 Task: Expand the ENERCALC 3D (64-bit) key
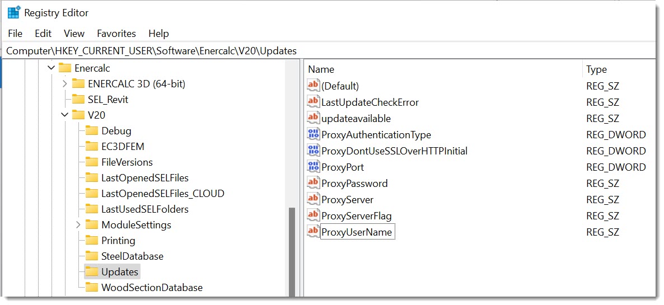(x=65, y=84)
